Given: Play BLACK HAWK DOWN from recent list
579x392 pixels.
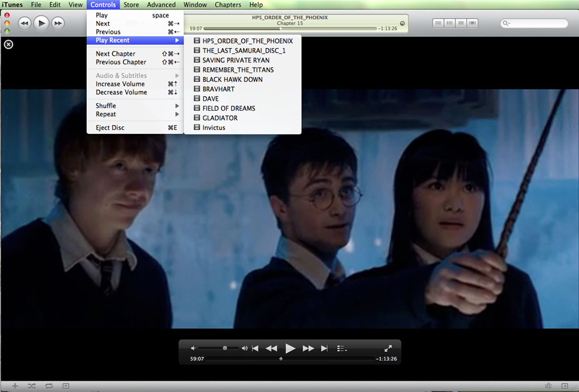Looking at the screenshot, I should (x=243, y=79).
